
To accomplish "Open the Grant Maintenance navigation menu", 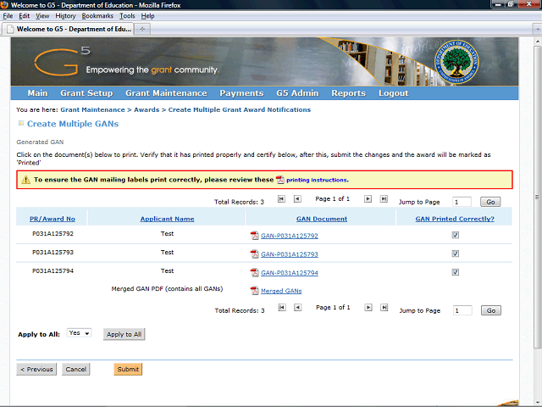I will (x=165, y=93).
